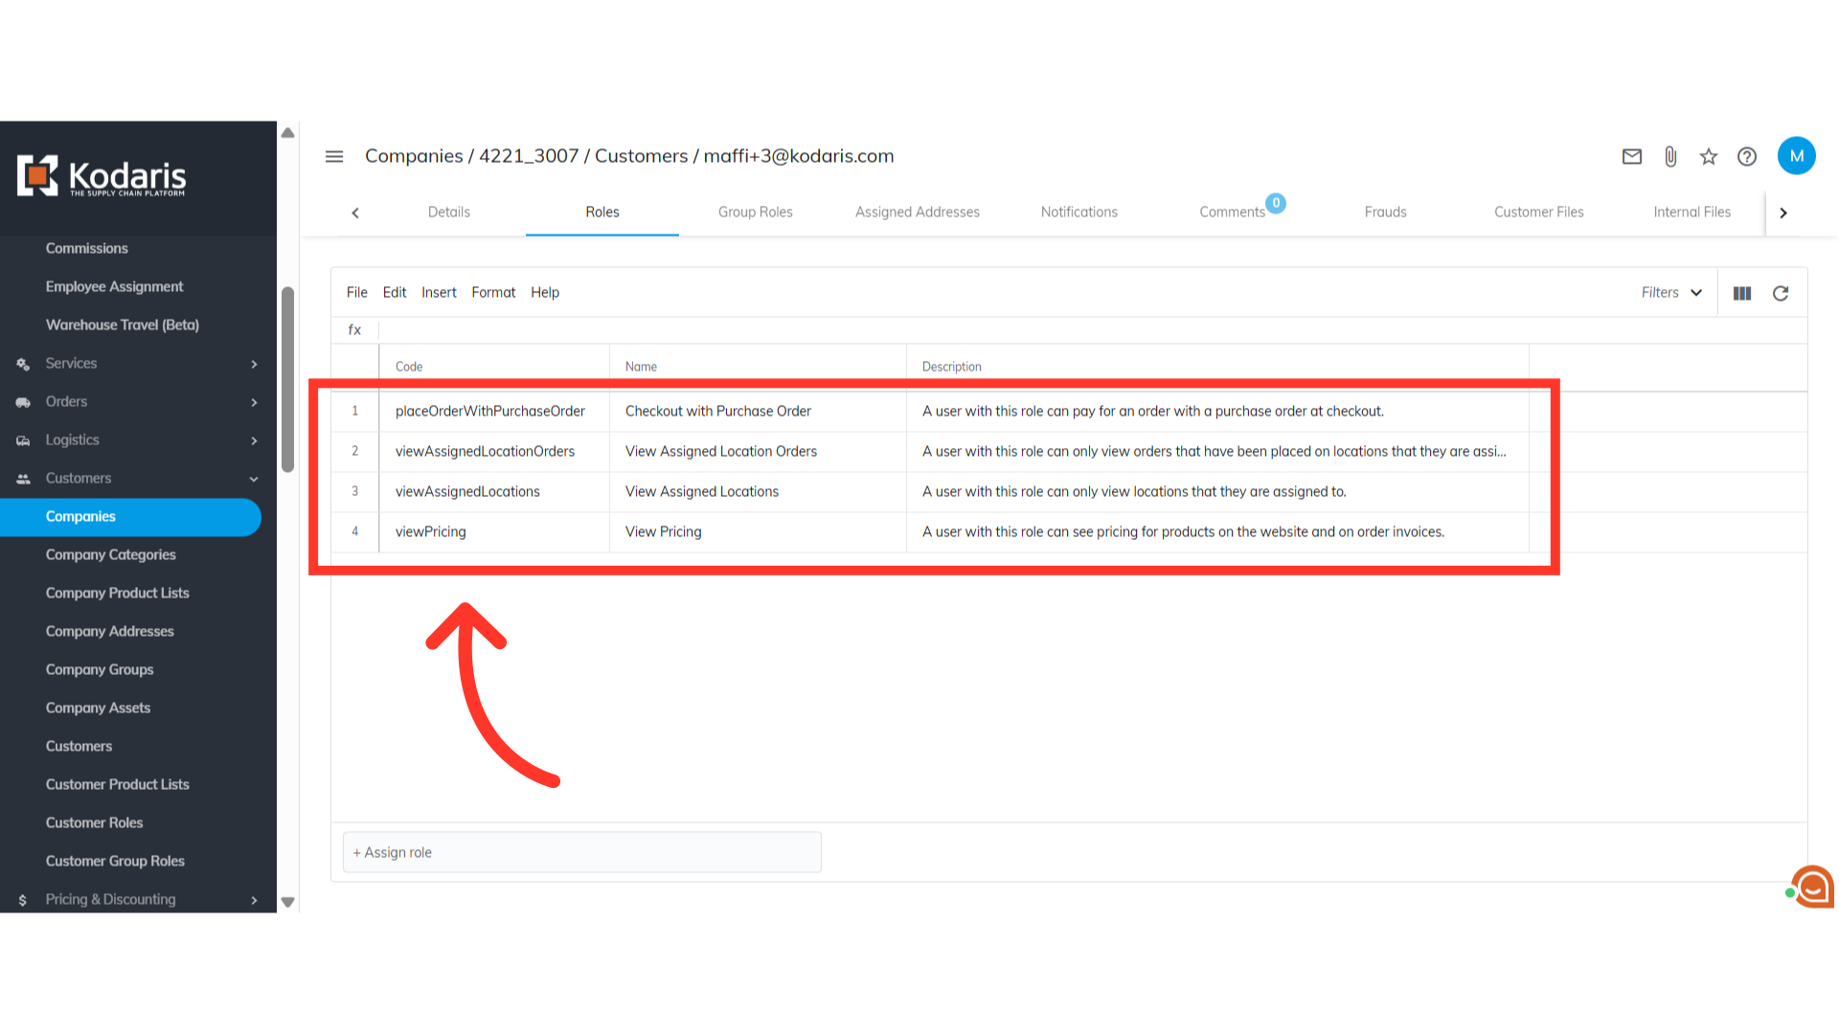
Task: Click the Assign role input field
Action: point(581,852)
